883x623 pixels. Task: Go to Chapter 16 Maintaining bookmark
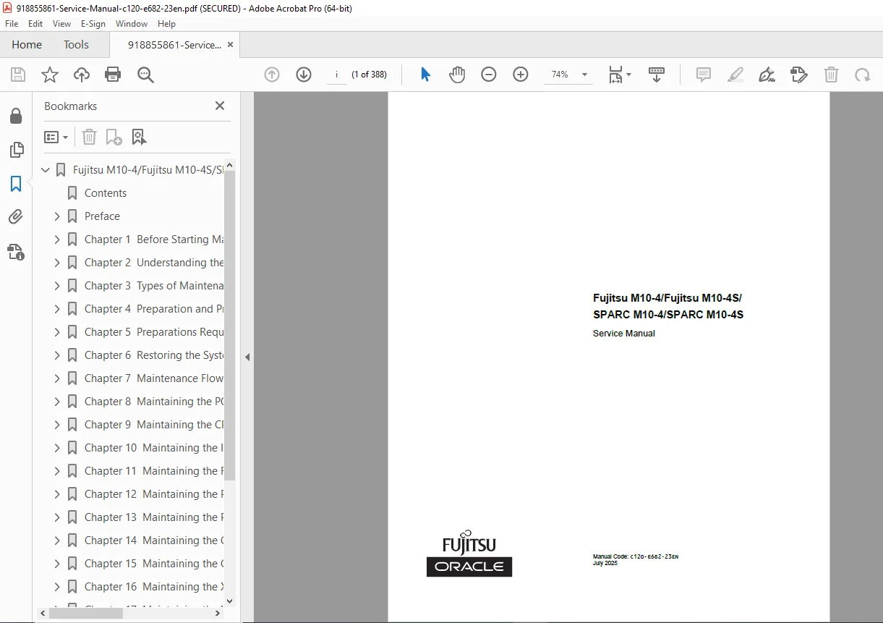(x=154, y=587)
